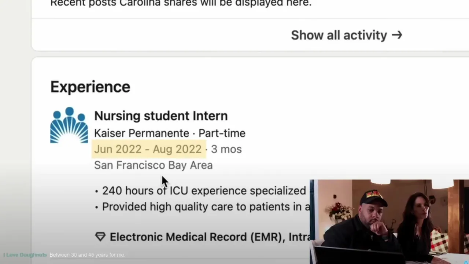Click the Kaiser Permanente company name text
The width and height of the screenshot is (469, 264).
[141, 133]
